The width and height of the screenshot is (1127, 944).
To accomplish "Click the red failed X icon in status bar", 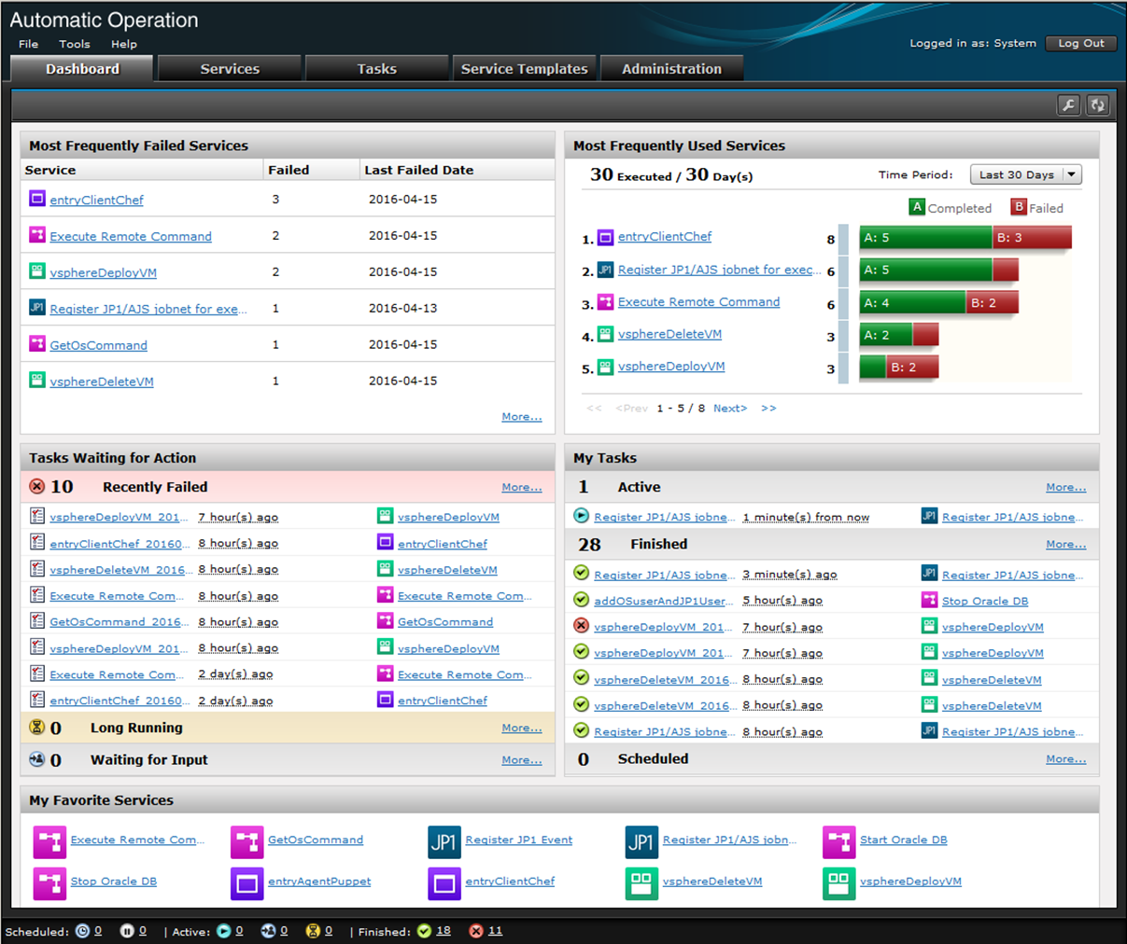I will [476, 931].
